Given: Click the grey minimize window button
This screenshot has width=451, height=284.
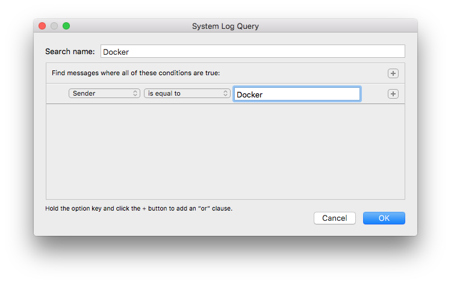Looking at the screenshot, I should pos(54,26).
